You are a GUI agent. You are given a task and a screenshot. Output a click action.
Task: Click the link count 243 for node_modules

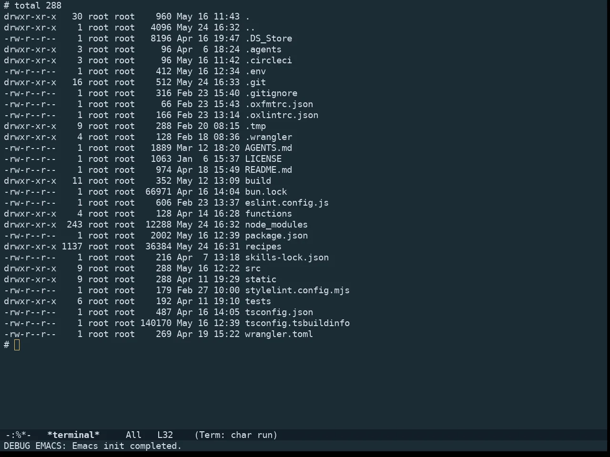coord(74,225)
